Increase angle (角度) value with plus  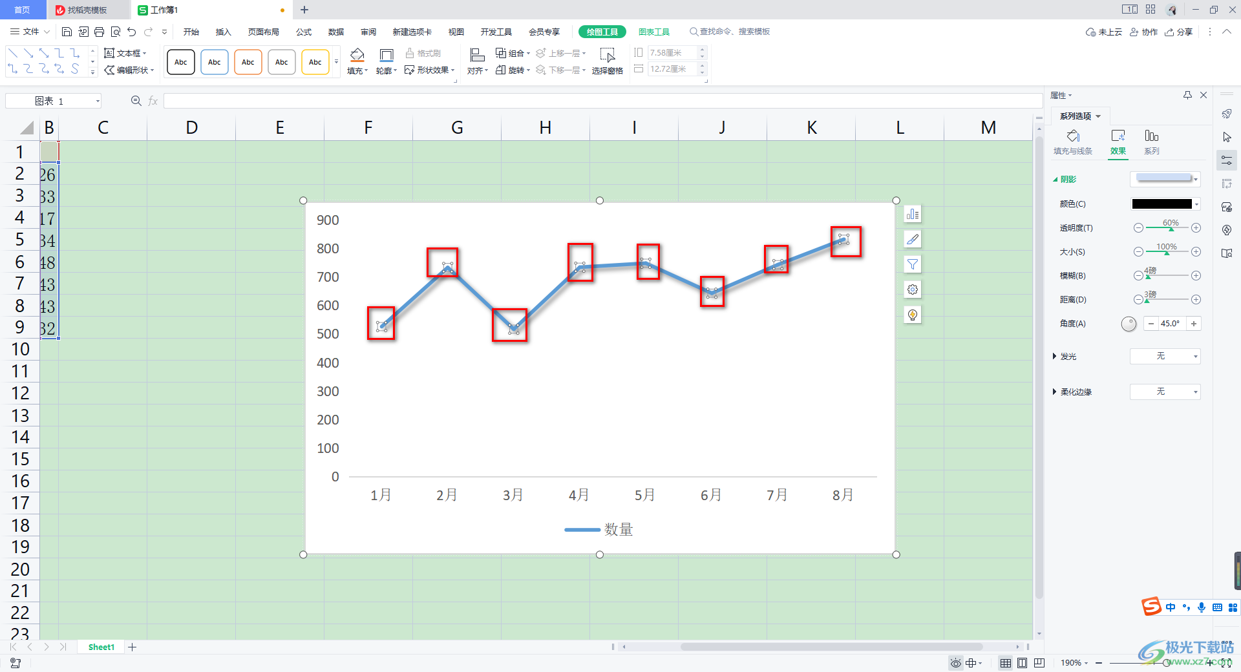[1194, 324]
